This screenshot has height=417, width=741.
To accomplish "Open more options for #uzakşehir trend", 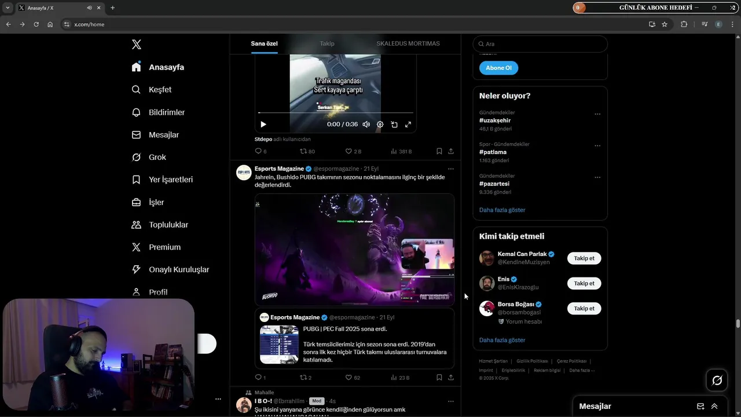I will [597, 114].
